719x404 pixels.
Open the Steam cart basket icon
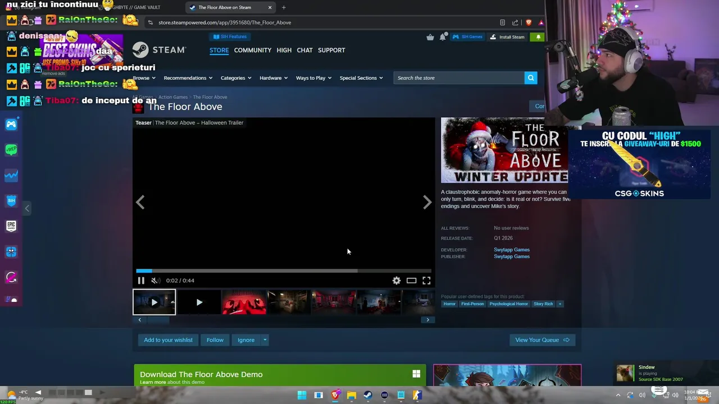430,37
